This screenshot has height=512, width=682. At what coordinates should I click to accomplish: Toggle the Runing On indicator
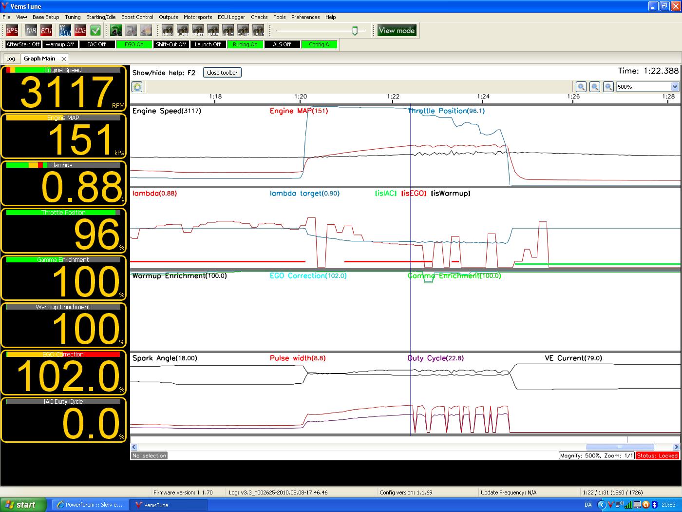[x=245, y=44]
